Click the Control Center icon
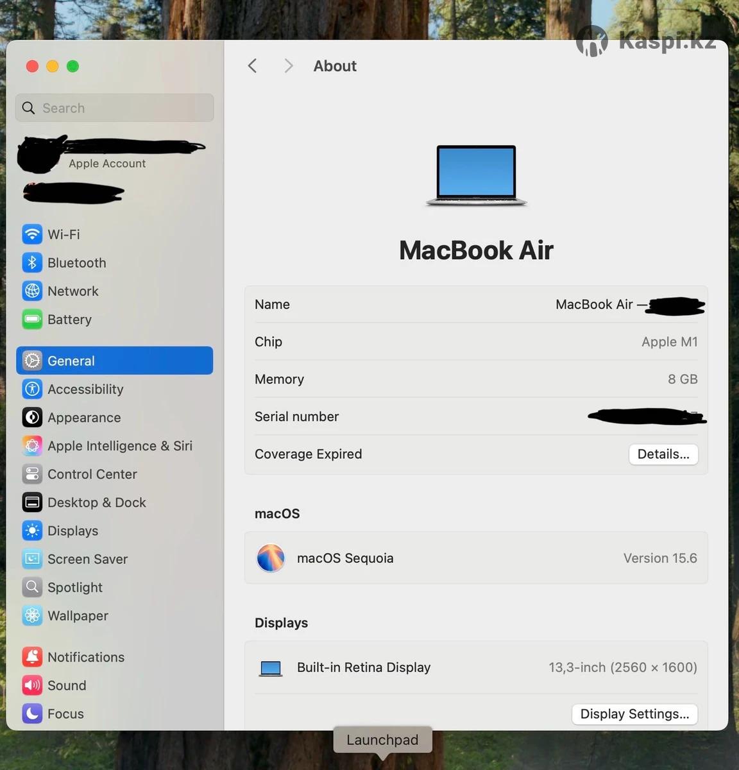Viewport: 739px width, 770px height. pyautogui.click(x=32, y=474)
